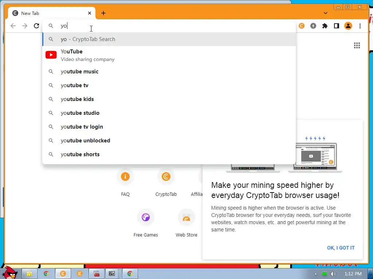Open the CryptoTab shortcut tile

click(x=166, y=182)
